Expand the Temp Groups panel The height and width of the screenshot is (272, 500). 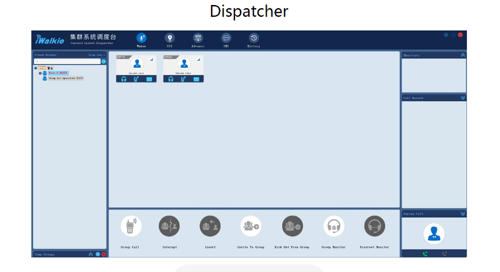click(90, 254)
